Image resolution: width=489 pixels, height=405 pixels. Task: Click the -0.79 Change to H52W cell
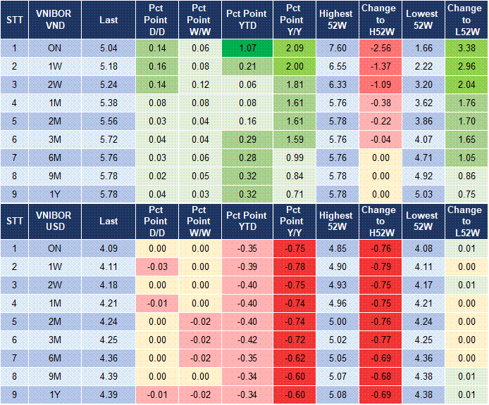[x=379, y=266]
